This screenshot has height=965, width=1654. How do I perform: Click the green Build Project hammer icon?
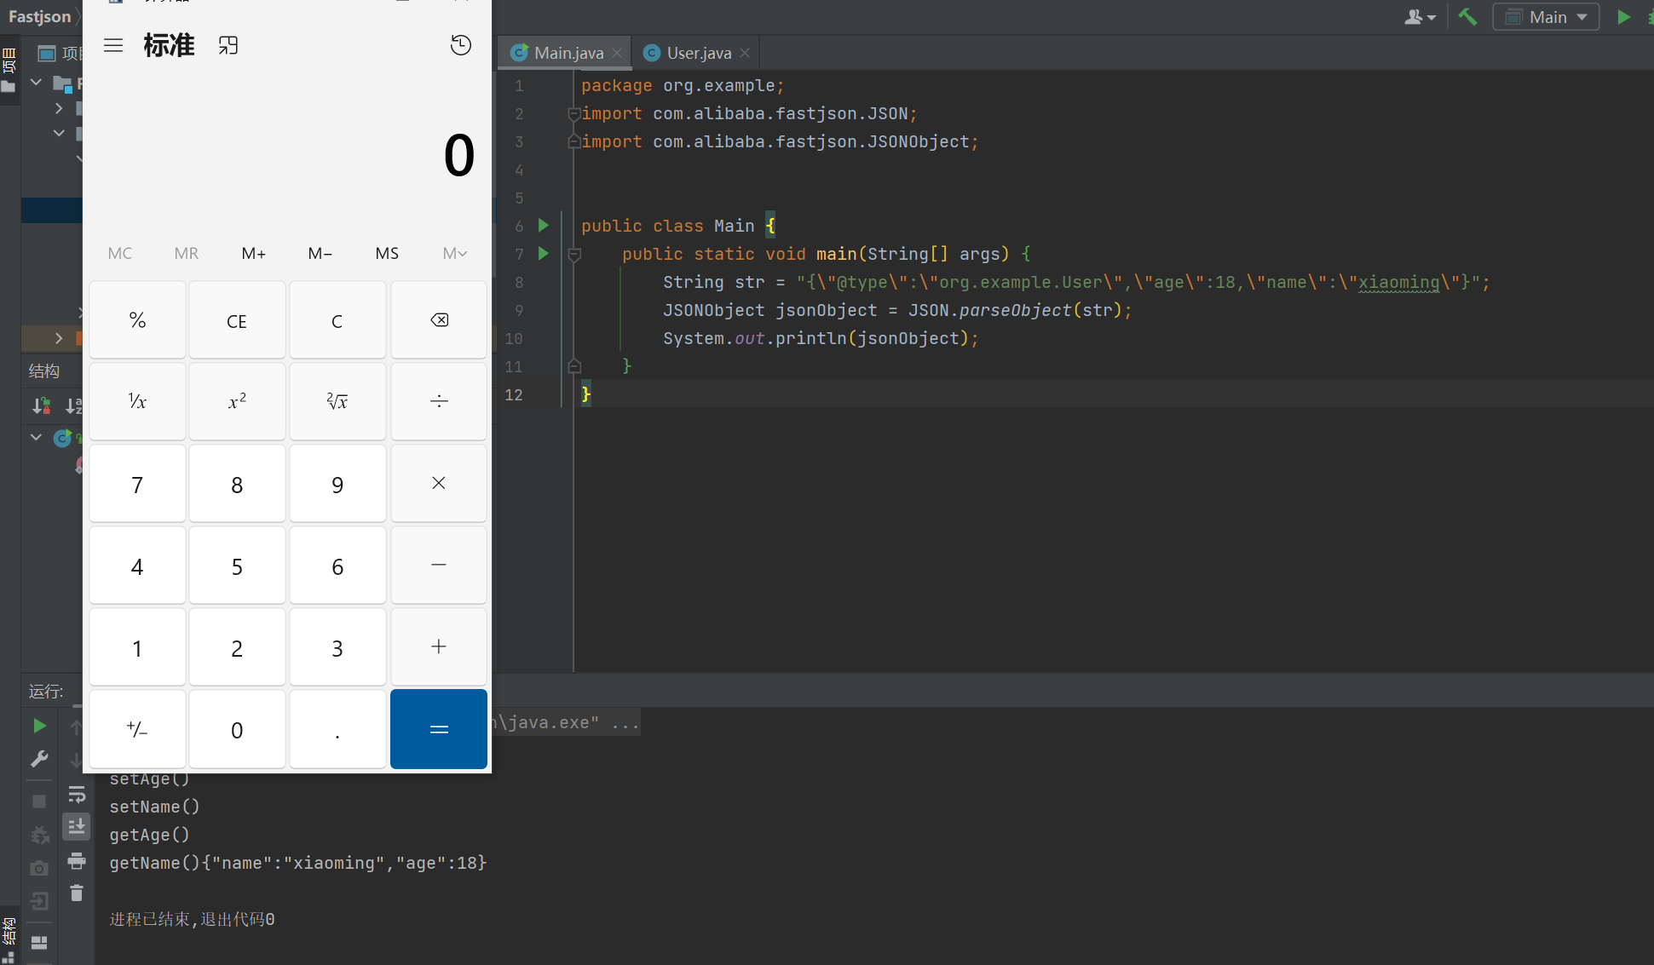point(1467,17)
